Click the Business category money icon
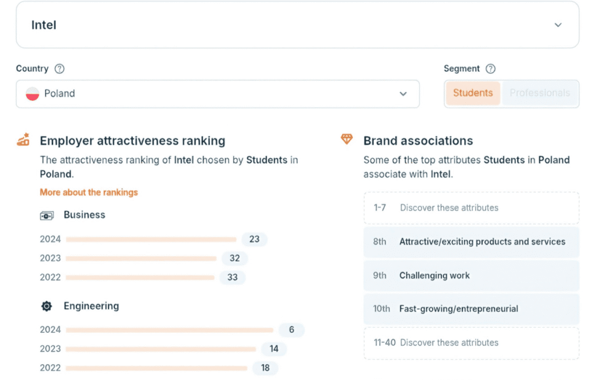Screen dimensions: 597x380 click(47, 215)
